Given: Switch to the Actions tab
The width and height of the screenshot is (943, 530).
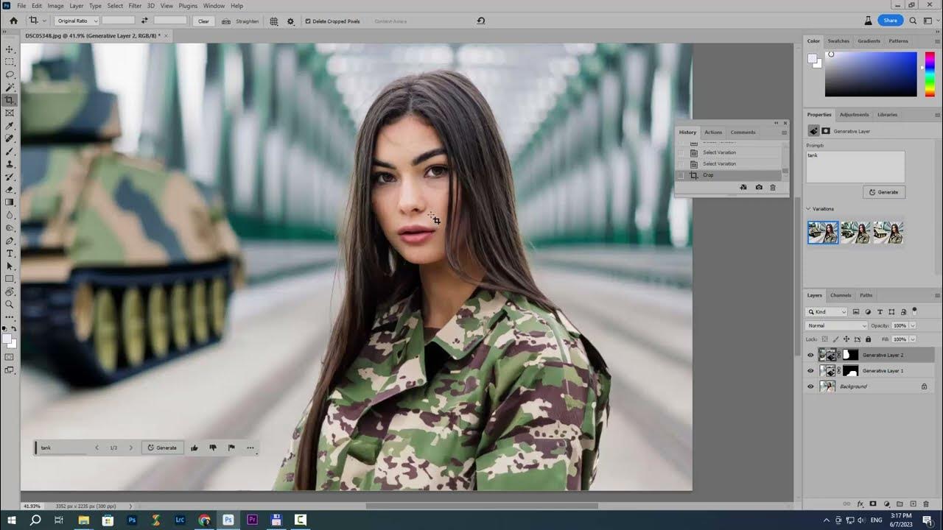Looking at the screenshot, I should click(x=713, y=132).
